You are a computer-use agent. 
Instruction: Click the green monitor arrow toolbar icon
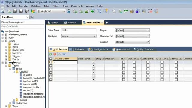[93, 11]
